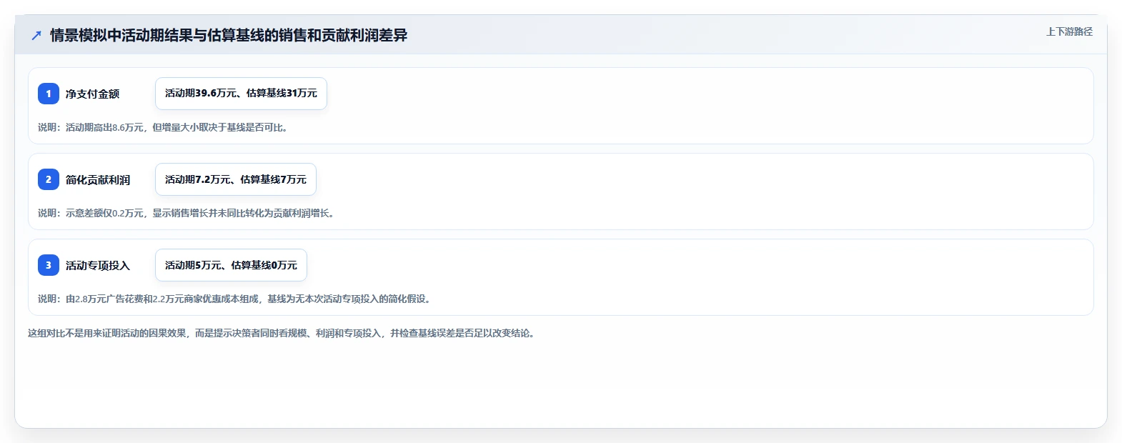This screenshot has width=1122, height=443.
Task: Select the 净支付金额 label
Action: pos(92,94)
